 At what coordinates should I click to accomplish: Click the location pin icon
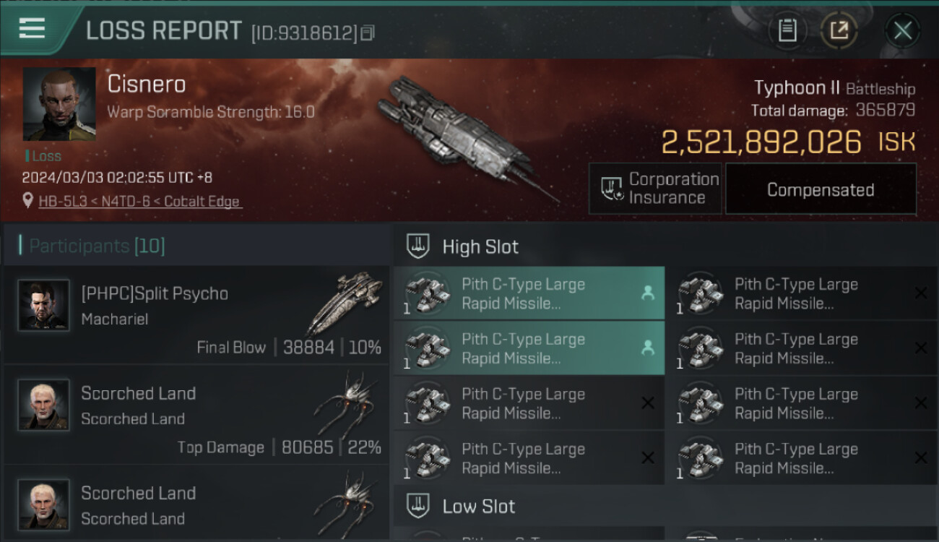point(28,202)
